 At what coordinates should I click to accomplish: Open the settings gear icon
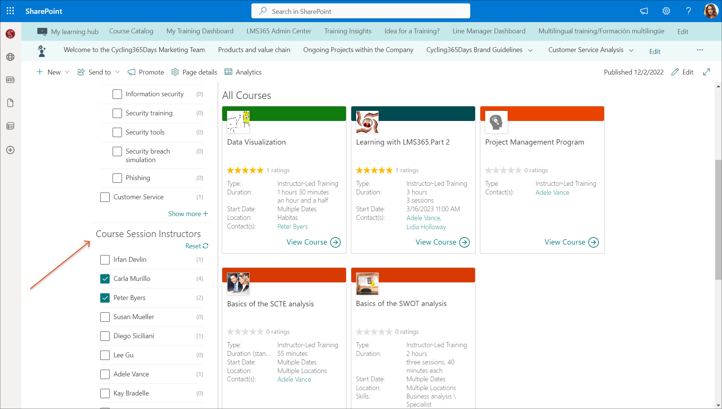[666, 11]
